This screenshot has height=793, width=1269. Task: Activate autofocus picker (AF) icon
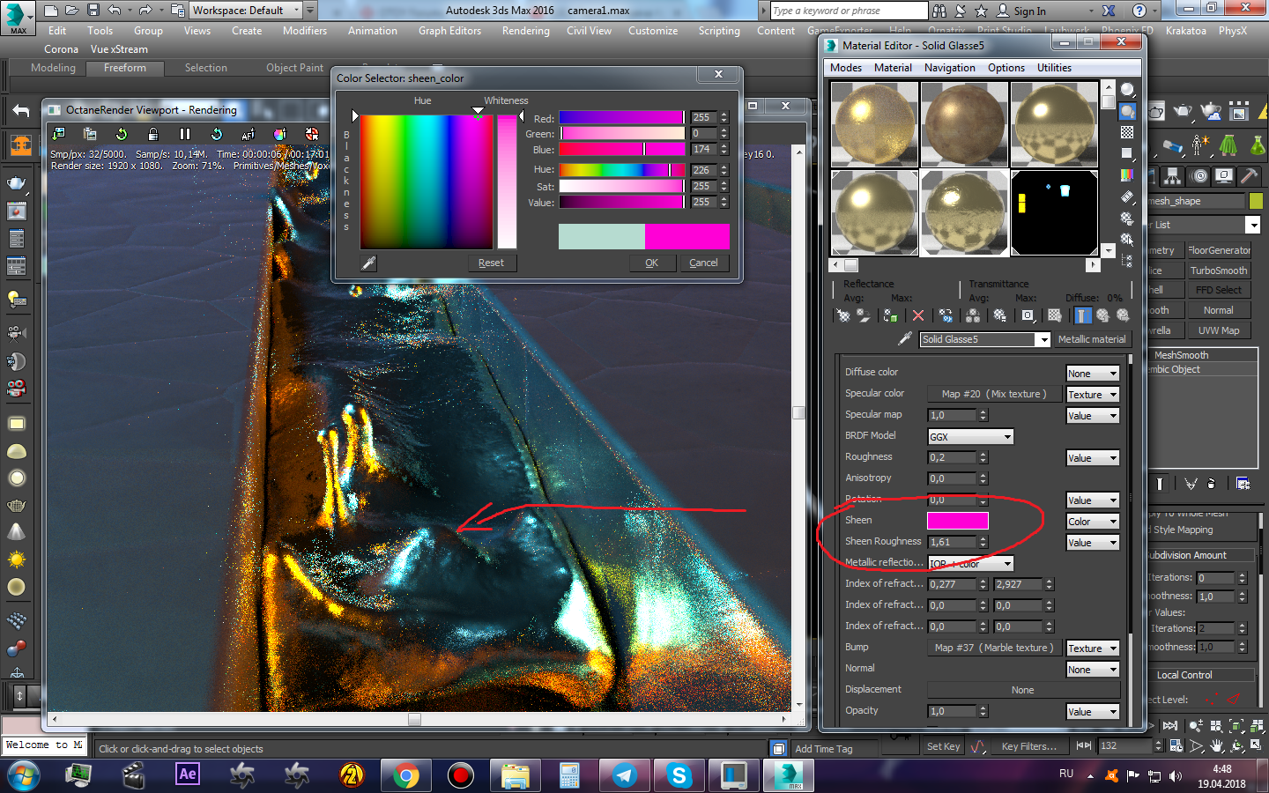(249, 134)
